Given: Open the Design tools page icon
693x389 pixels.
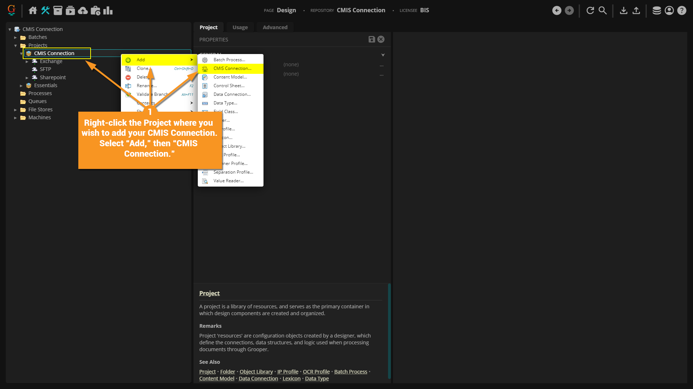Looking at the screenshot, I should pos(45,10).
